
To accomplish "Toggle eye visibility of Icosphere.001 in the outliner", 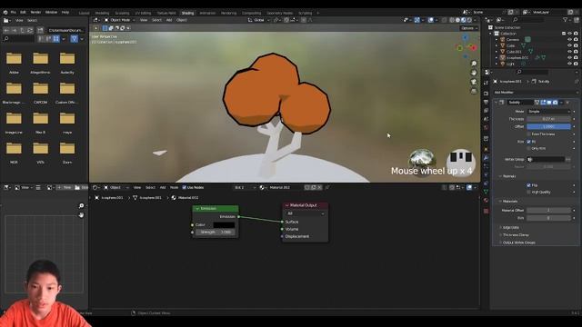I will [x=569, y=57].
